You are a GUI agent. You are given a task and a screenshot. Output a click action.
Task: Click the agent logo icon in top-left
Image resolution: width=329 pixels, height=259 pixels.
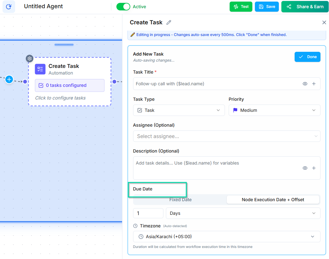tap(9, 7)
